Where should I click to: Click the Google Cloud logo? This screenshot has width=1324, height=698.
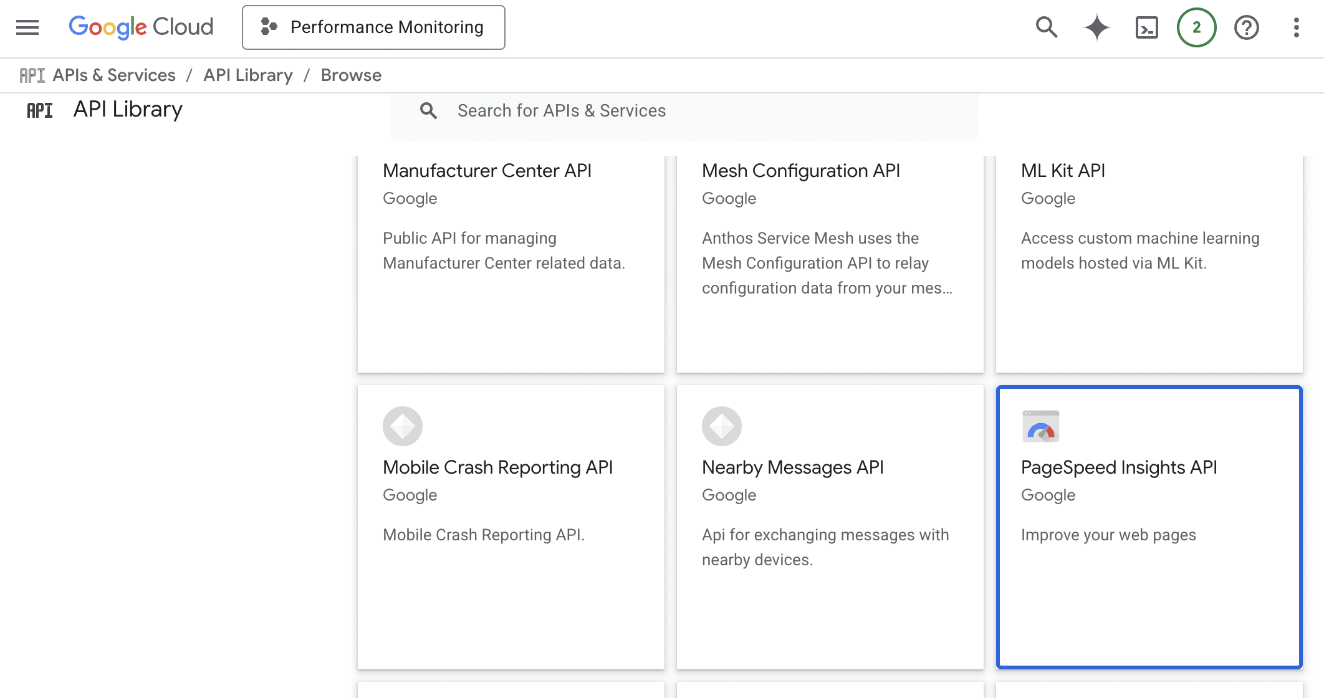tap(141, 27)
